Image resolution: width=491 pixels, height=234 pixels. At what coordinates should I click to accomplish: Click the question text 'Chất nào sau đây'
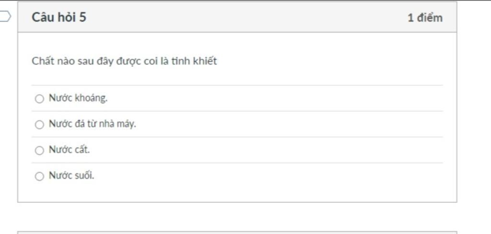point(73,61)
